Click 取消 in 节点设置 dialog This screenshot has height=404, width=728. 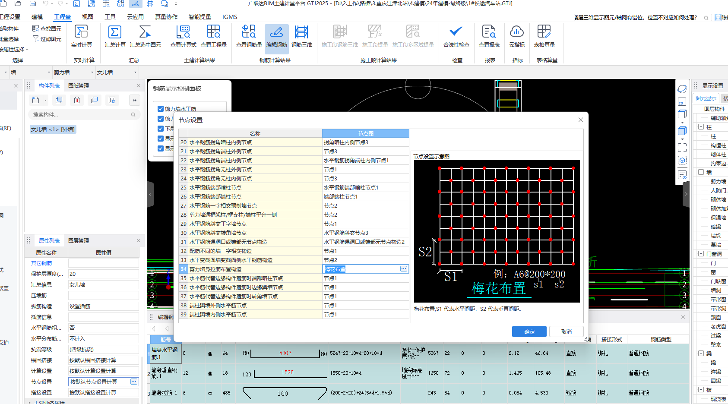point(567,331)
